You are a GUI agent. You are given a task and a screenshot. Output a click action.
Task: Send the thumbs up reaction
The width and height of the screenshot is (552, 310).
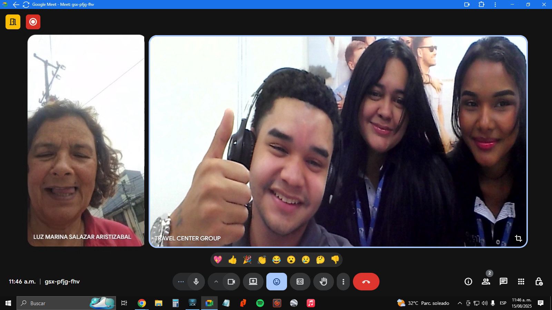[233, 260]
